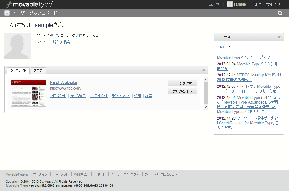Viewport: 289px width, 191px height.
Task: Open the ブログ0件 link
Action: pyautogui.click(x=58, y=96)
